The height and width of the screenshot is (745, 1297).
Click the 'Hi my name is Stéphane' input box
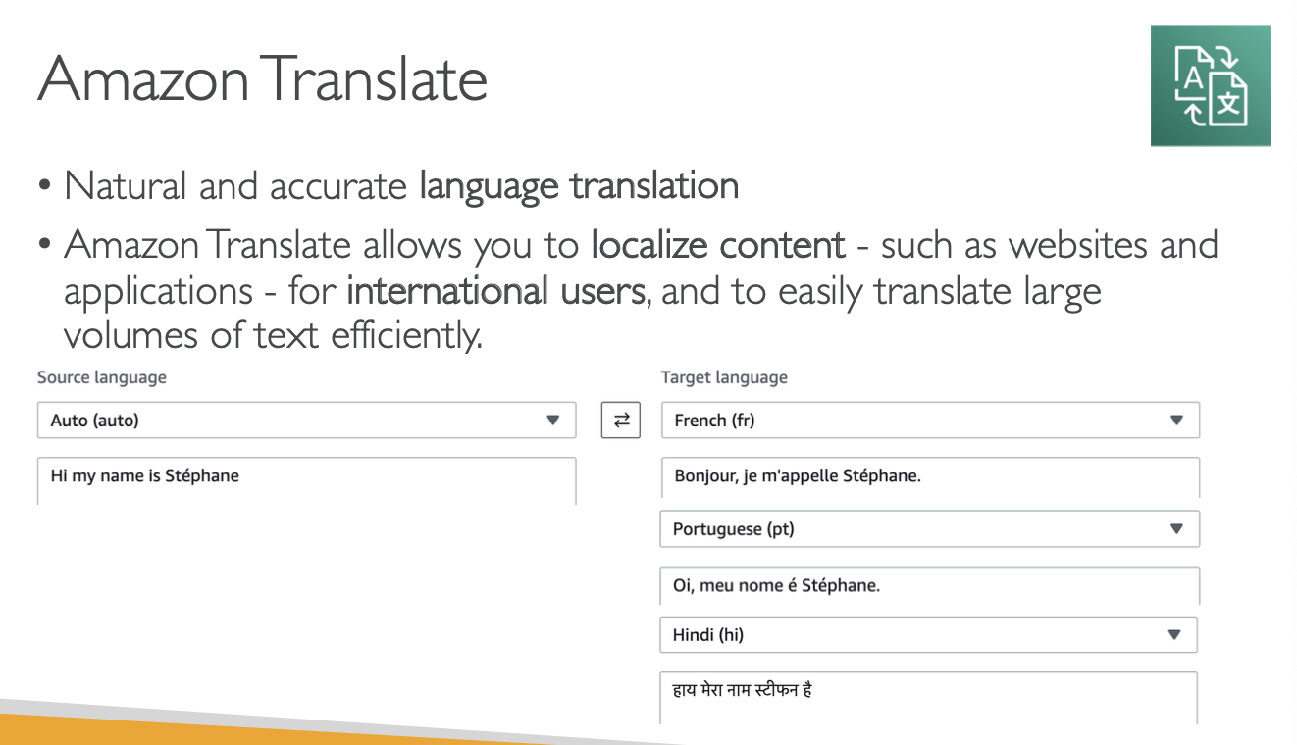(306, 480)
